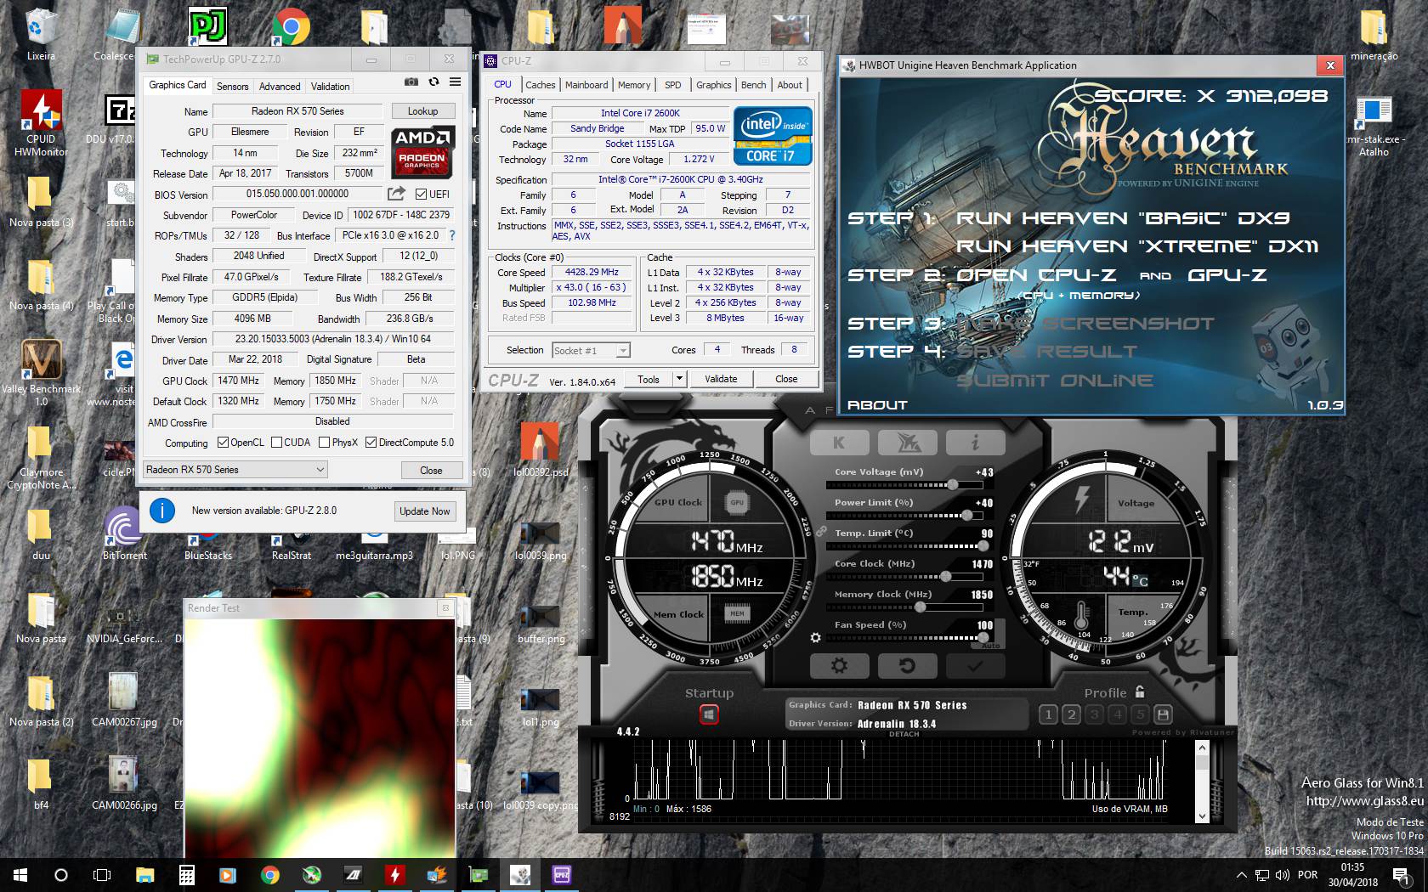The image size is (1428, 892).
Task: Click the Afterburner apply checkmark button
Action: pyautogui.click(x=975, y=665)
